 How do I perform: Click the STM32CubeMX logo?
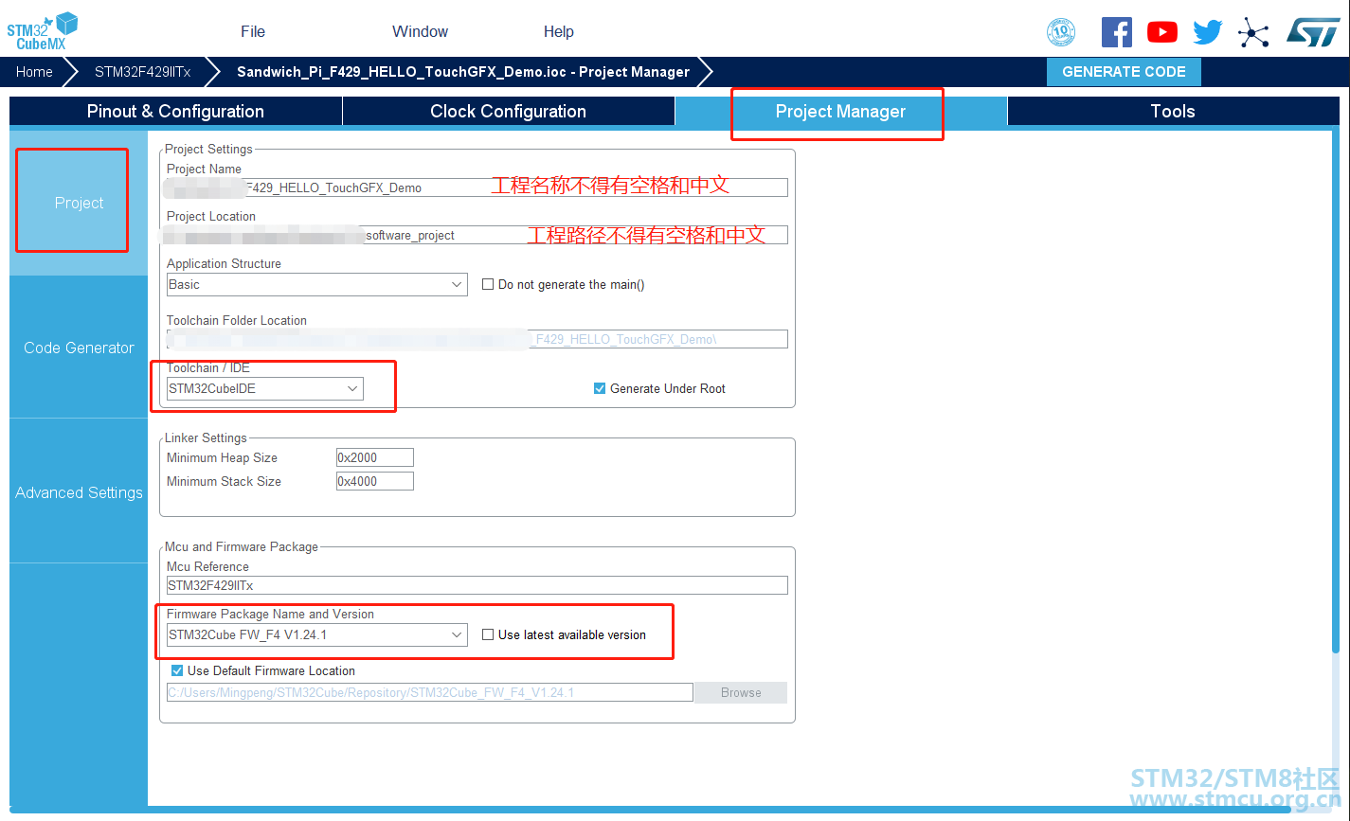pos(43,31)
